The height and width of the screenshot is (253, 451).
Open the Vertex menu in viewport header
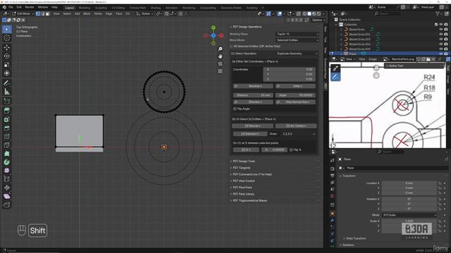98,13
